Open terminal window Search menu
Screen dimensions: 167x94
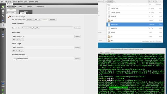[x=101, y=52]
